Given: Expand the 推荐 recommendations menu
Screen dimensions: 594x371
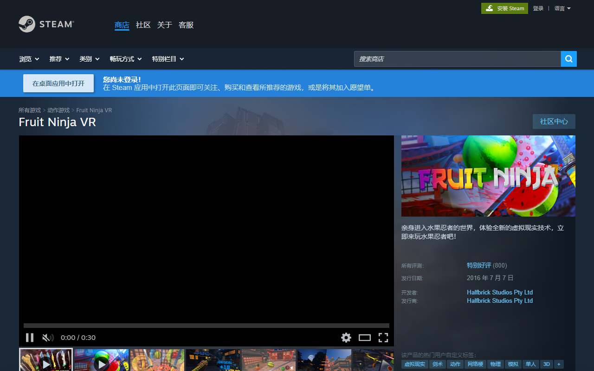Looking at the screenshot, I should tap(59, 59).
